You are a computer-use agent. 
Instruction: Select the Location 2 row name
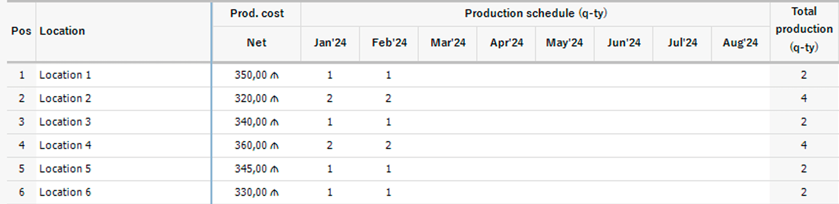tap(65, 99)
